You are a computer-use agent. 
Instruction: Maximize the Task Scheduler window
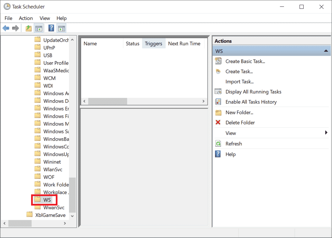pyautogui.click(x=302, y=7)
